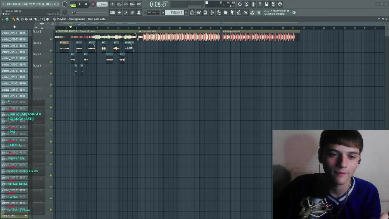The width and height of the screenshot is (389, 219).
Task: Select the playlist draw pencil tool
Action: pos(13,19)
